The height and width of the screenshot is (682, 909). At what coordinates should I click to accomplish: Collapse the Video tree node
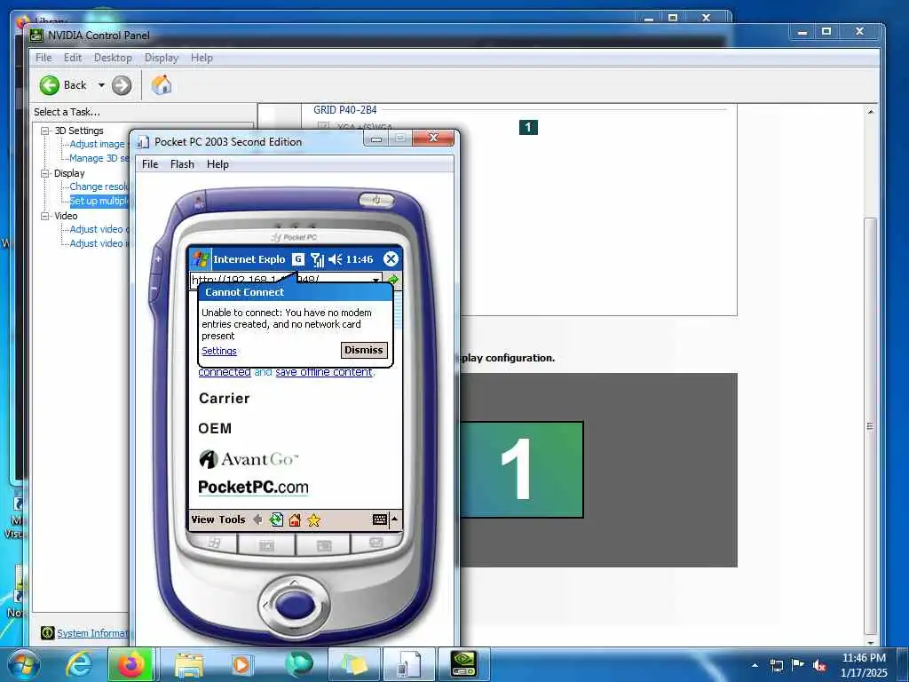[x=44, y=216]
